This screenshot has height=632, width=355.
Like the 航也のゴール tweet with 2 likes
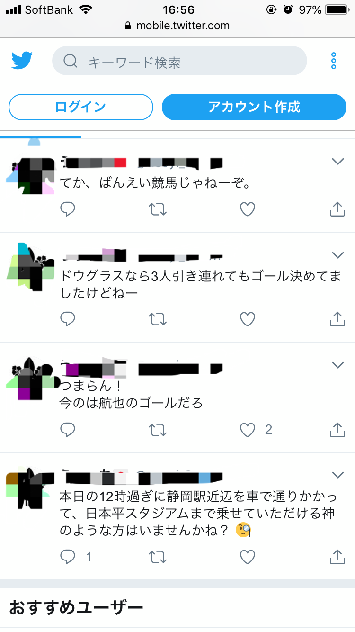click(x=248, y=430)
